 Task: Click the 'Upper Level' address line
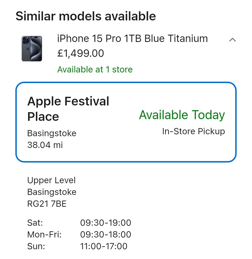(x=51, y=180)
